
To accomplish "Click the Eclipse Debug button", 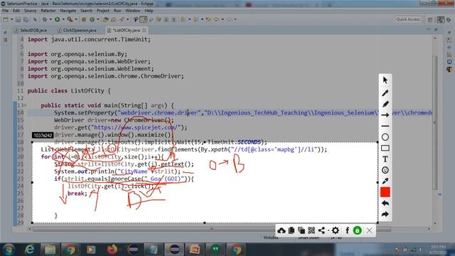I will 45,19.
